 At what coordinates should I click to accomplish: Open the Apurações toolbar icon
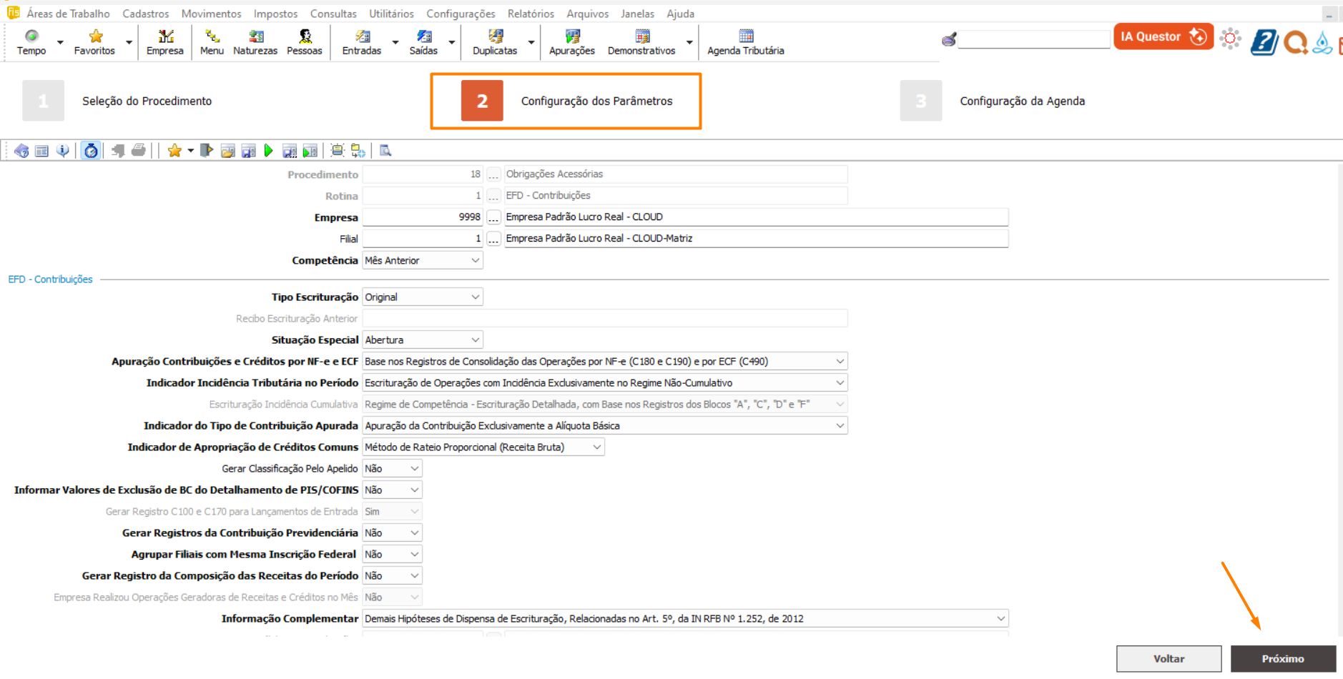coord(571,42)
